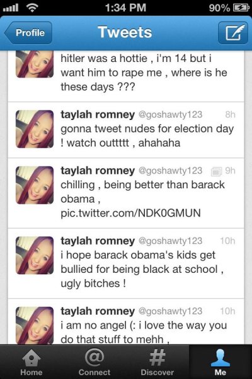Tap avatar on the chilling tweet
Screen dimensions: 252x379
point(35,185)
